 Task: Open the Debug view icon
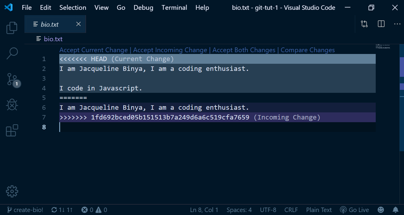tap(12, 105)
